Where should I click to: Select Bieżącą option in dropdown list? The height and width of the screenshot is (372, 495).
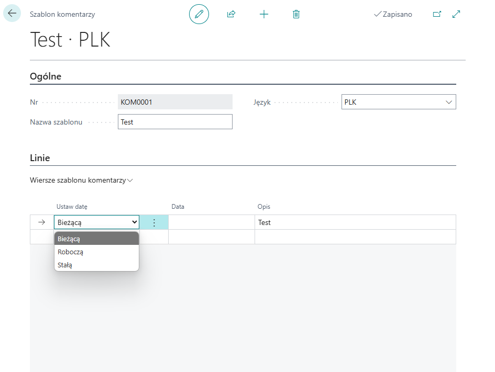pos(96,239)
